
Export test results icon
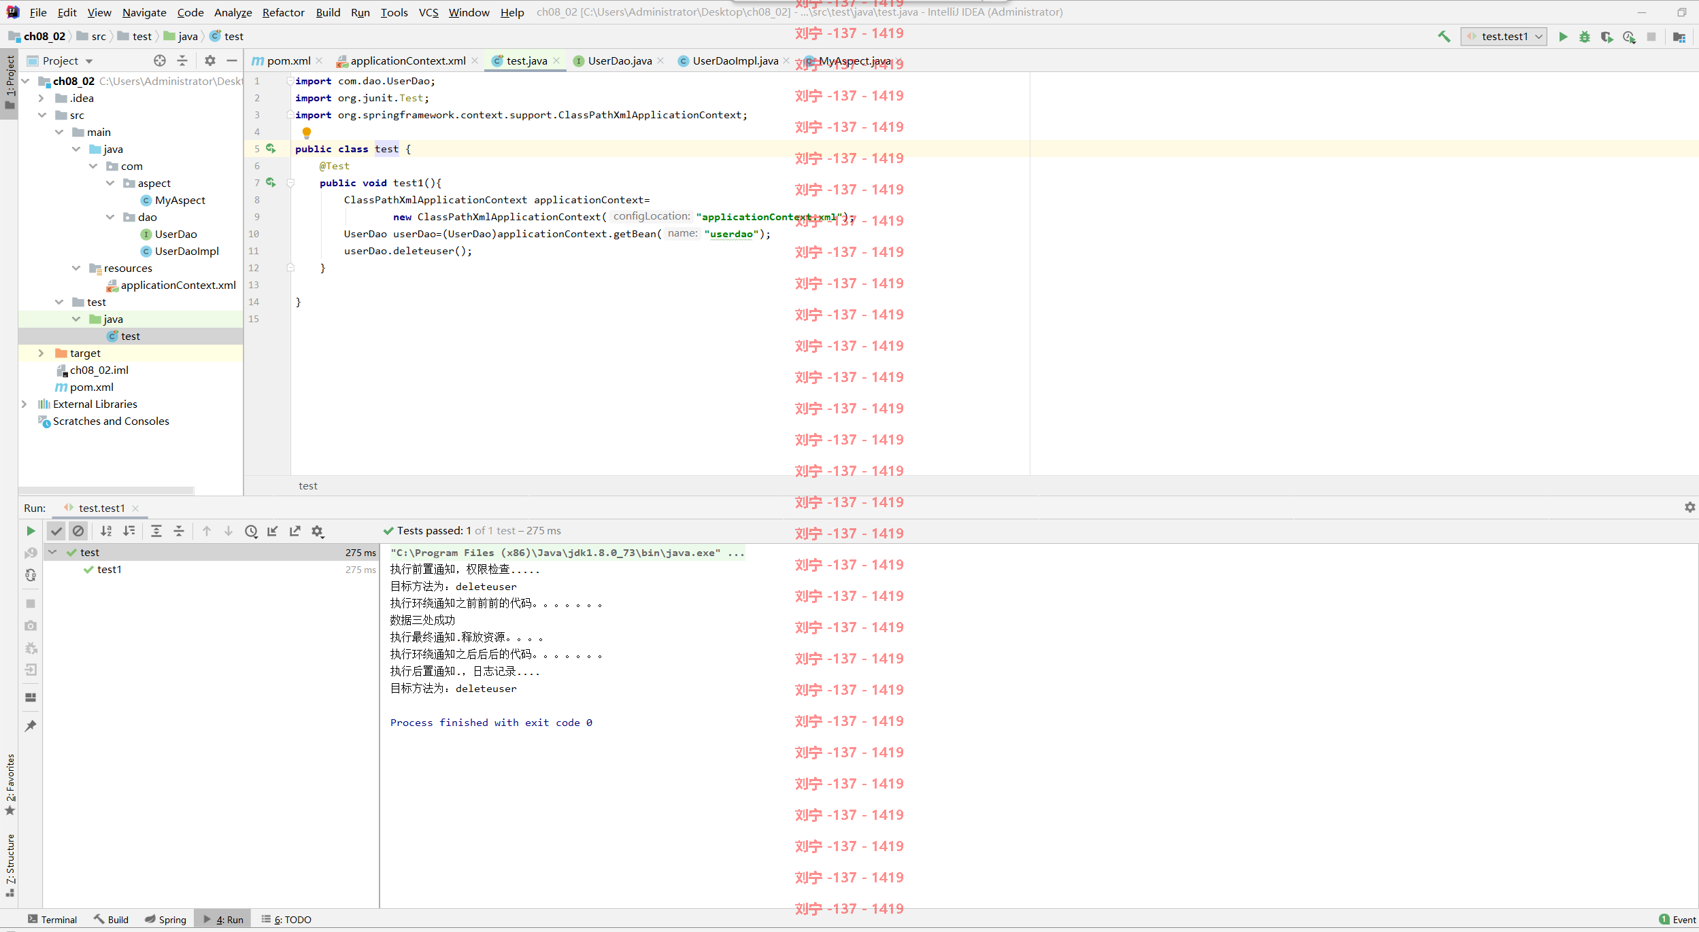click(x=295, y=531)
